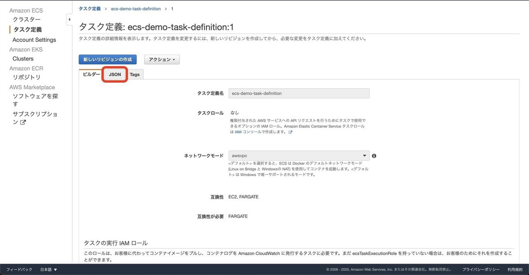Click ecs-demo-task-definition breadcrumb link
529x275 pixels.
click(x=136, y=9)
